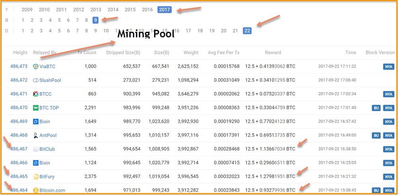Open the Bitcoin.com pool link
The image size is (398, 195).
[52, 191]
